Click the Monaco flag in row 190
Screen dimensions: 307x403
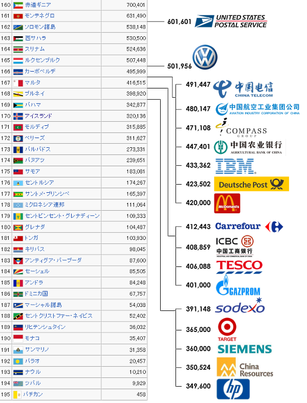[18, 339]
